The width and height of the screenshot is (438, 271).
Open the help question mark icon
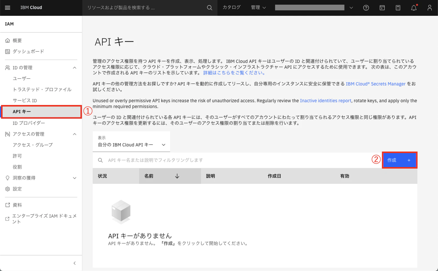(x=366, y=8)
